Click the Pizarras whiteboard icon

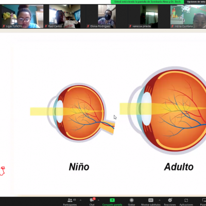[x=204, y=200]
